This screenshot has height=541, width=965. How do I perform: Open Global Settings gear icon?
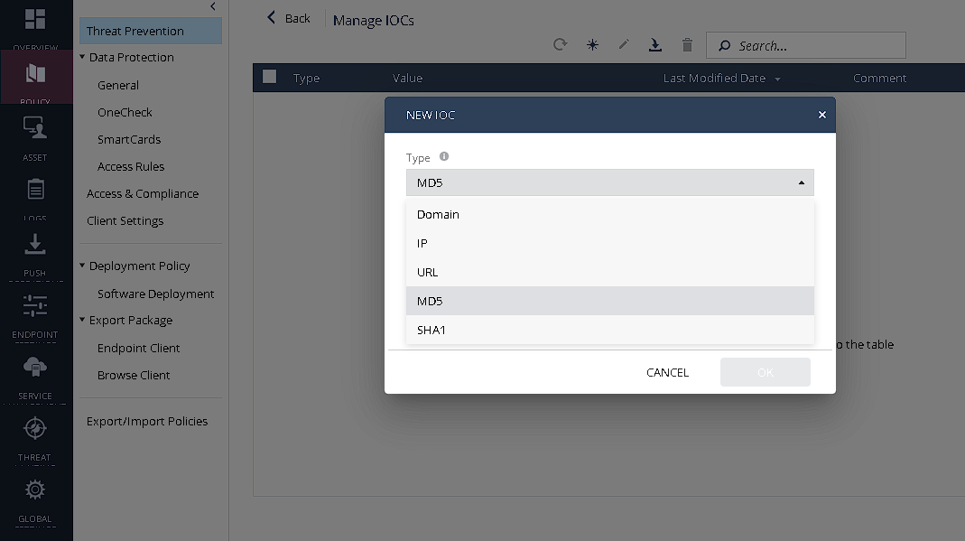(35, 490)
